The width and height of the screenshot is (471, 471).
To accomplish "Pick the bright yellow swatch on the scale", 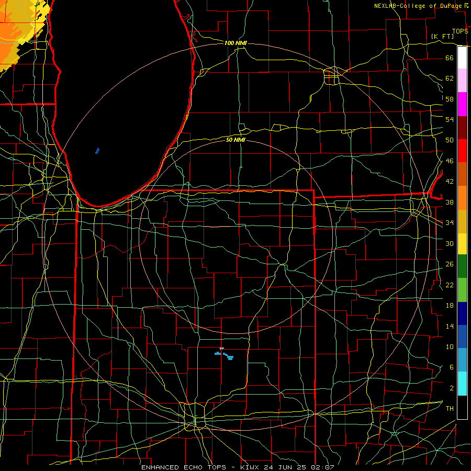I will pos(462,244).
